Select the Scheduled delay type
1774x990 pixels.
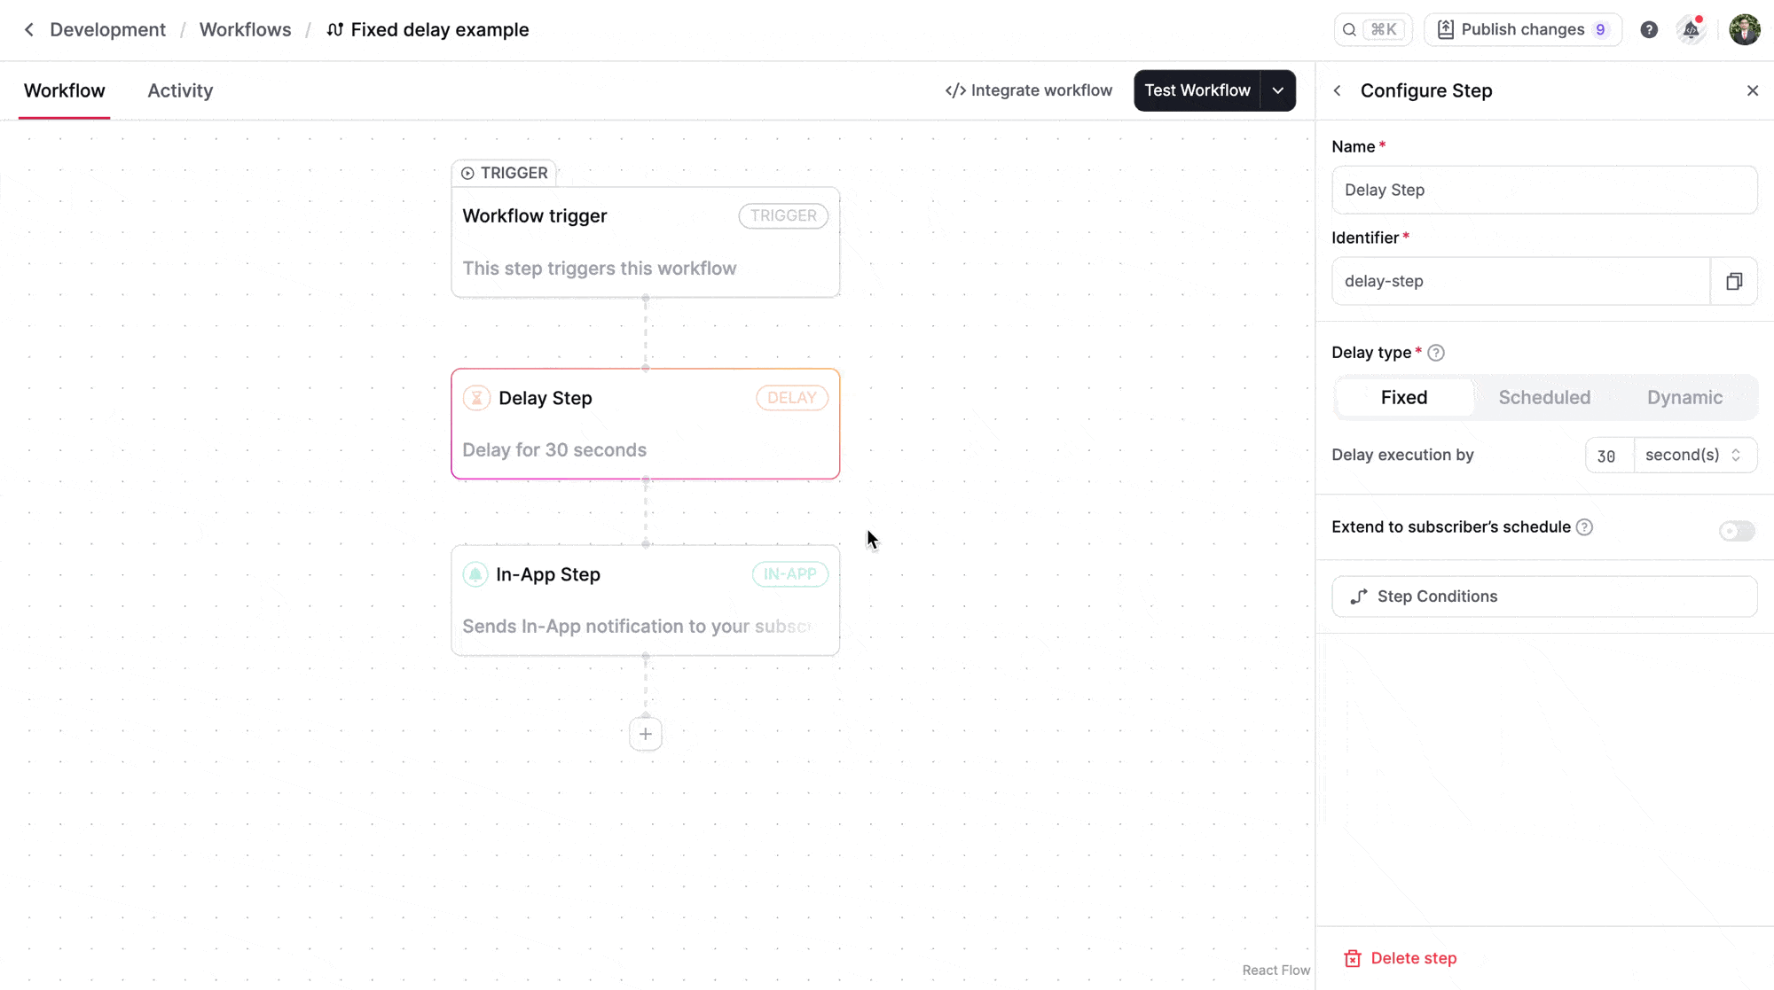1544,397
